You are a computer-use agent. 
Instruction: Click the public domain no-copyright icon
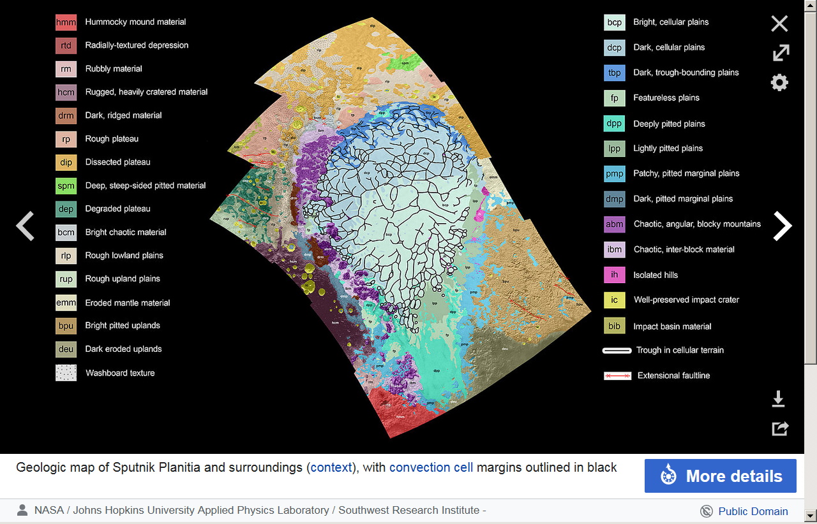706,511
